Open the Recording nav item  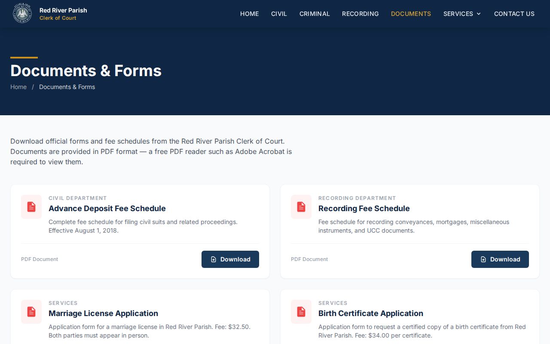coord(360,14)
